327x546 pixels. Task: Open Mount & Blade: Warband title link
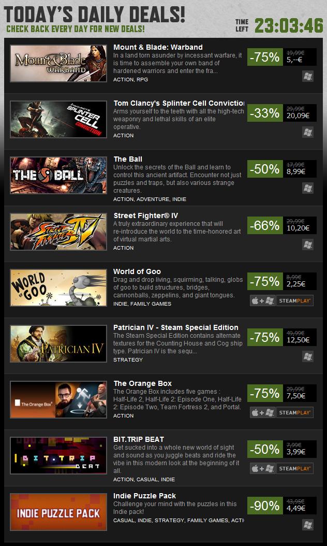click(158, 47)
